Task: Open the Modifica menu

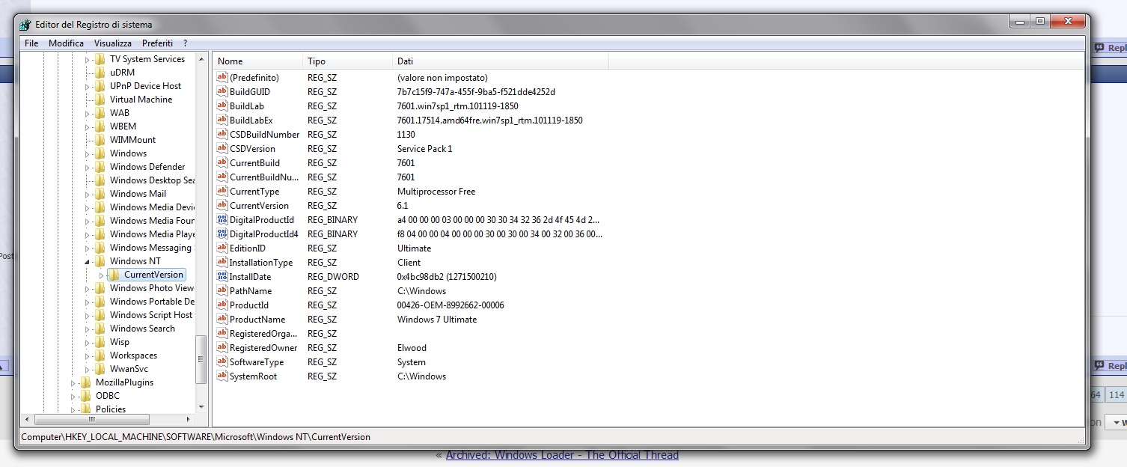Action: [x=66, y=43]
